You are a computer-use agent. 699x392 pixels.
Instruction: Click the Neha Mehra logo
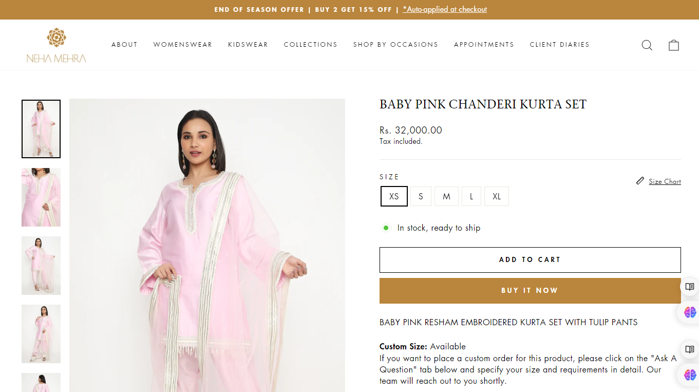(56, 45)
